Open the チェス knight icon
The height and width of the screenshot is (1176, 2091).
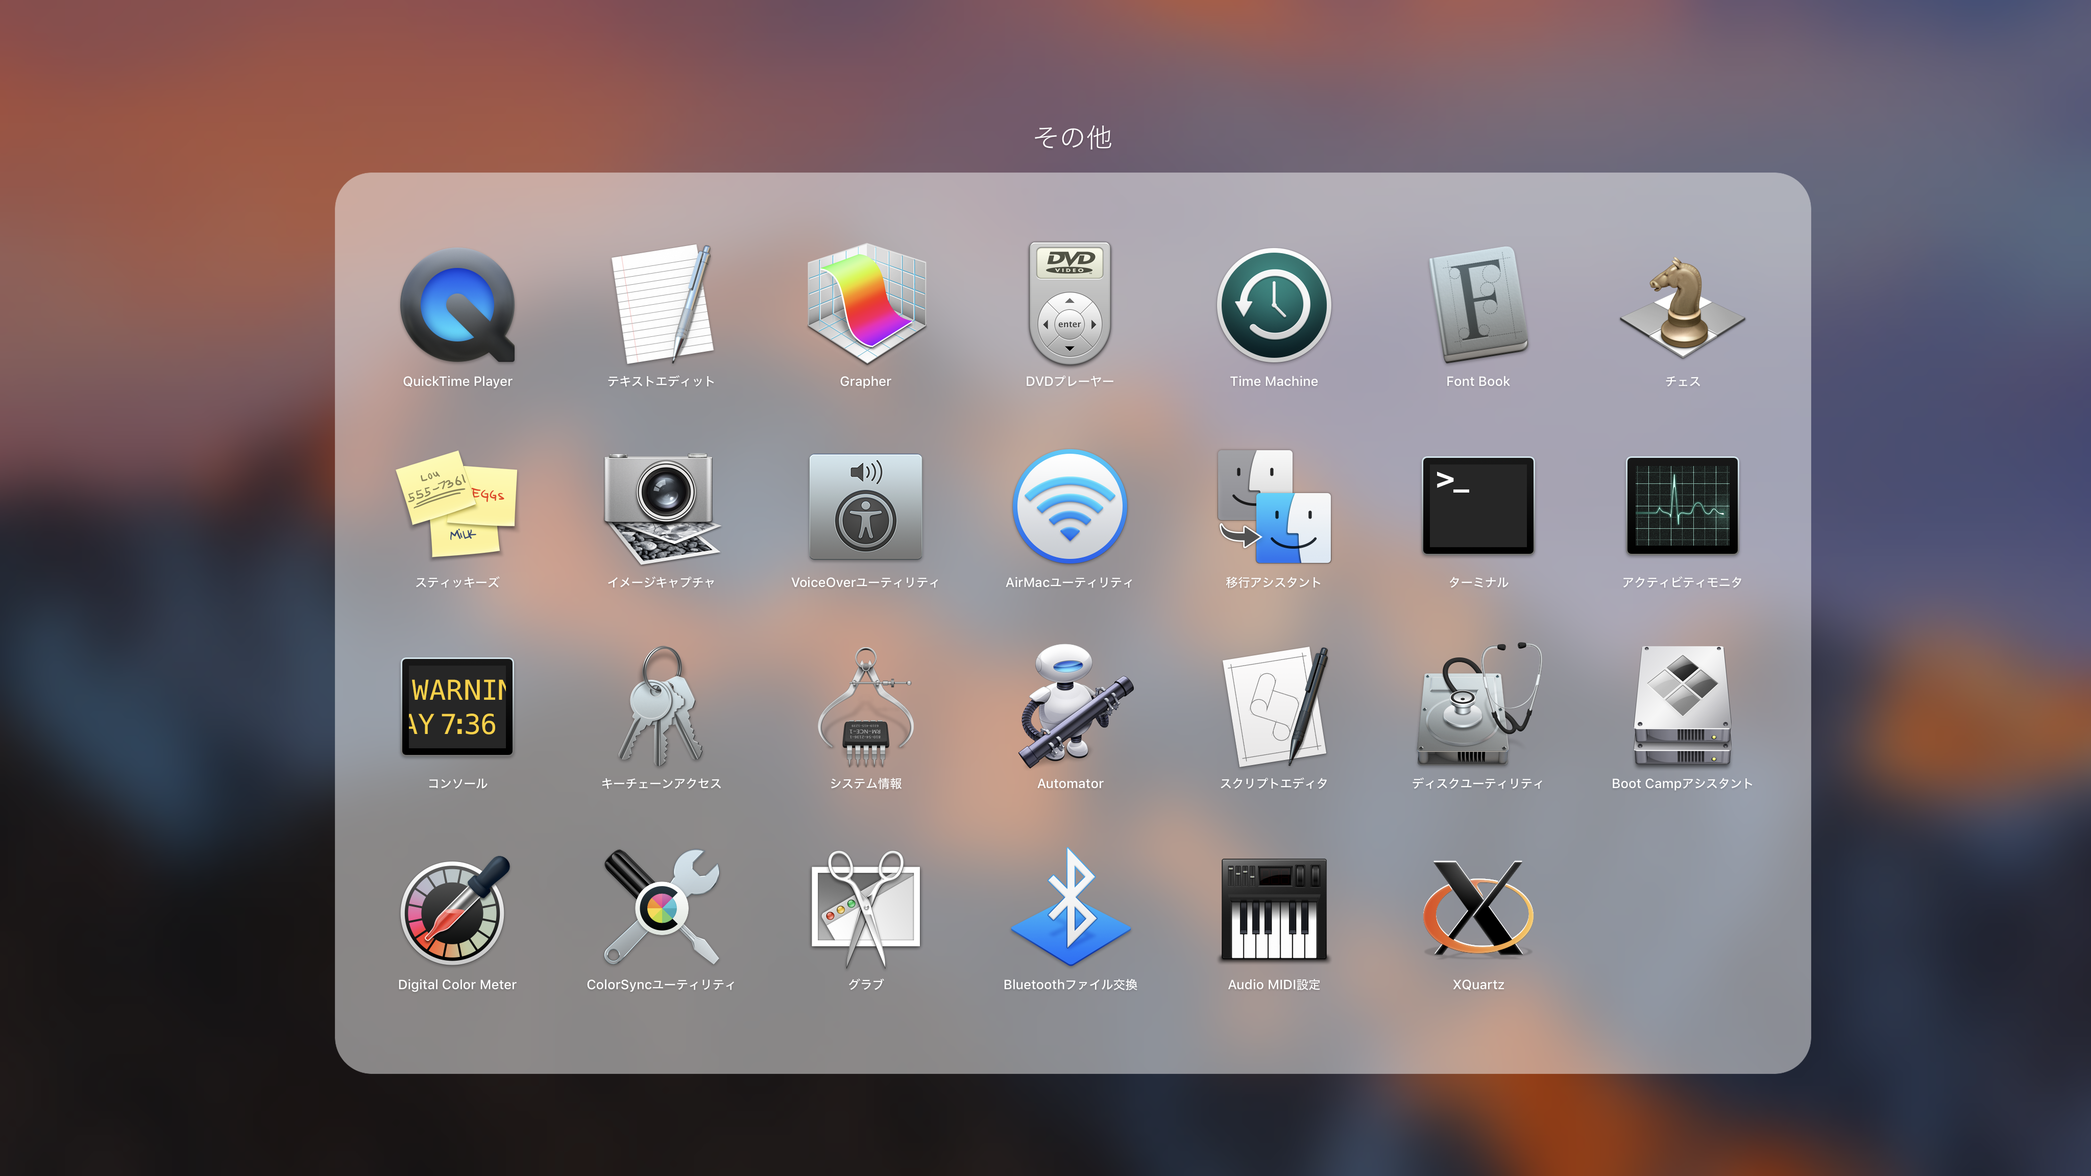pos(1682,307)
